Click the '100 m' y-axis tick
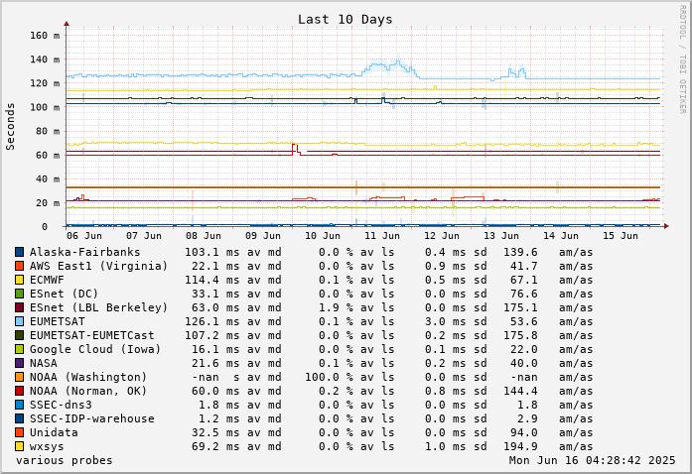The height and width of the screenshot is (474, 692). point(45,107)
